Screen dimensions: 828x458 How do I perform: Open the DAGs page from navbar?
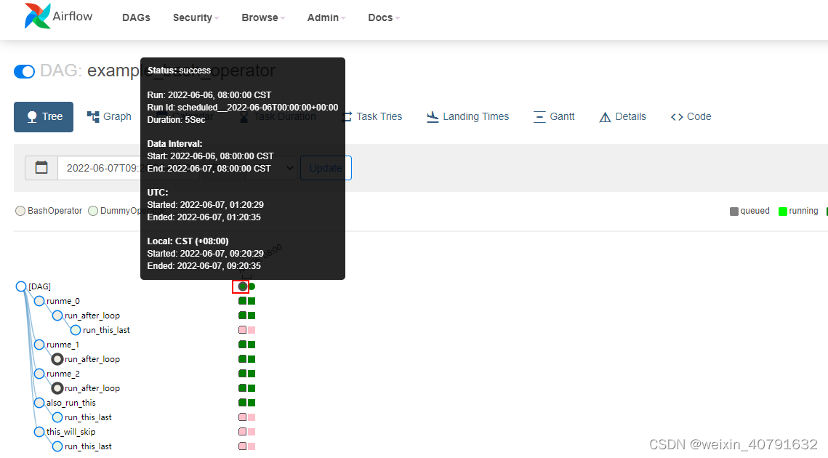[136, 17]
